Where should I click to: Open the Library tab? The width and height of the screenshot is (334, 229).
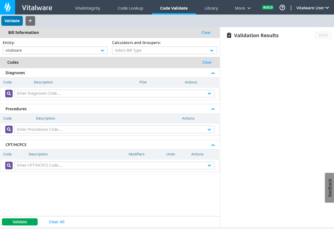click(x=211, y=8)
